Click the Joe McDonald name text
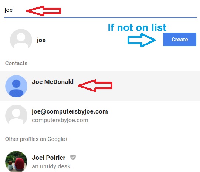 (52, 82)
